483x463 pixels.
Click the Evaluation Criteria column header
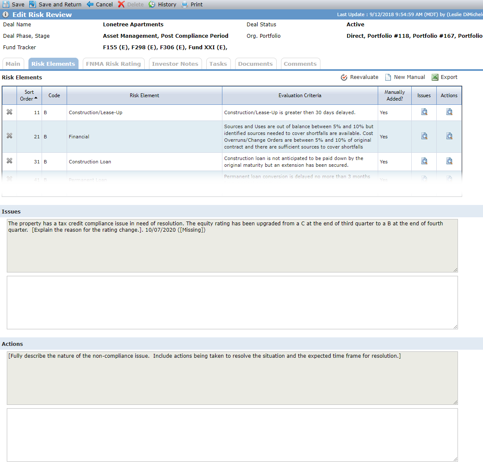300,95
